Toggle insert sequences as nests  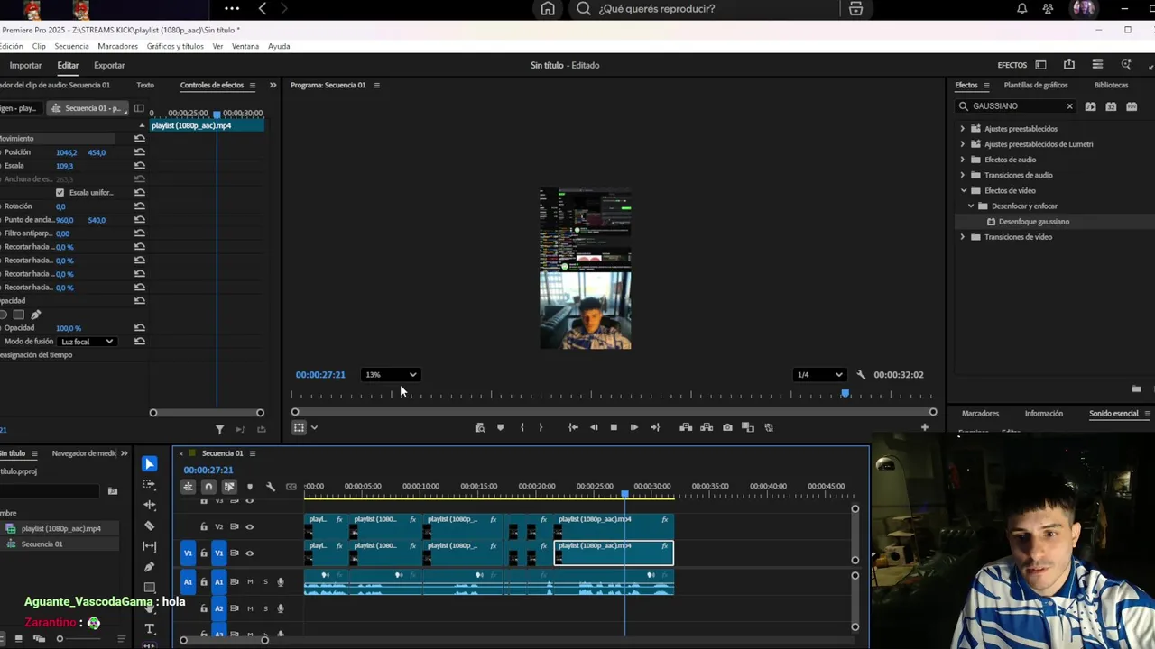pos(188,487)
